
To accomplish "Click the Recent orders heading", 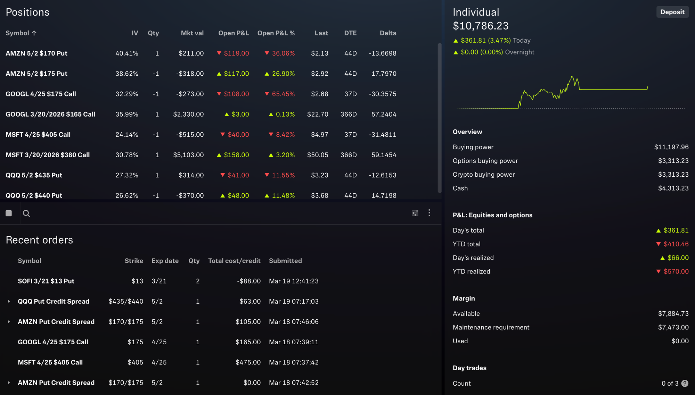I will pos(39,240).
